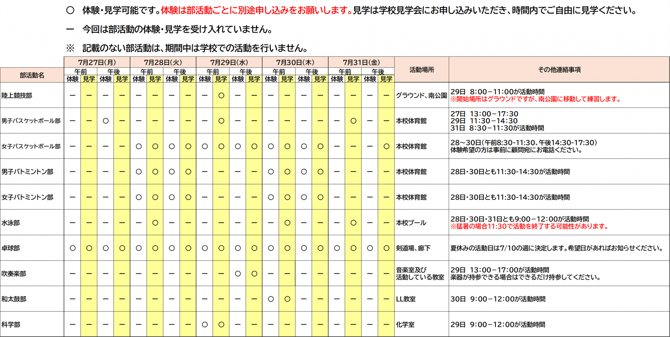Screen dimensions: 670x337
Task: Click the LL教室 location cell
Action: (405, 299)
